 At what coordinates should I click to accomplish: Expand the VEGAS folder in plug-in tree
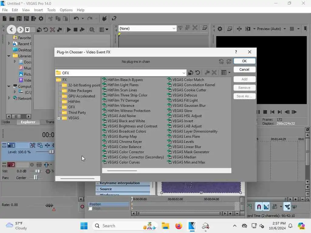(x=59, y=118)
